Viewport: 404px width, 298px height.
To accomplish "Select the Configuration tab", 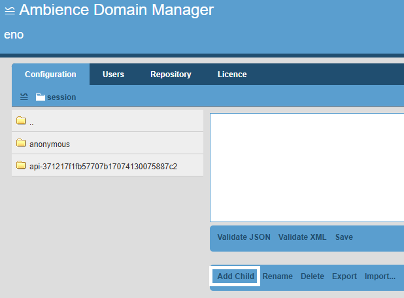I will (50, 74).
